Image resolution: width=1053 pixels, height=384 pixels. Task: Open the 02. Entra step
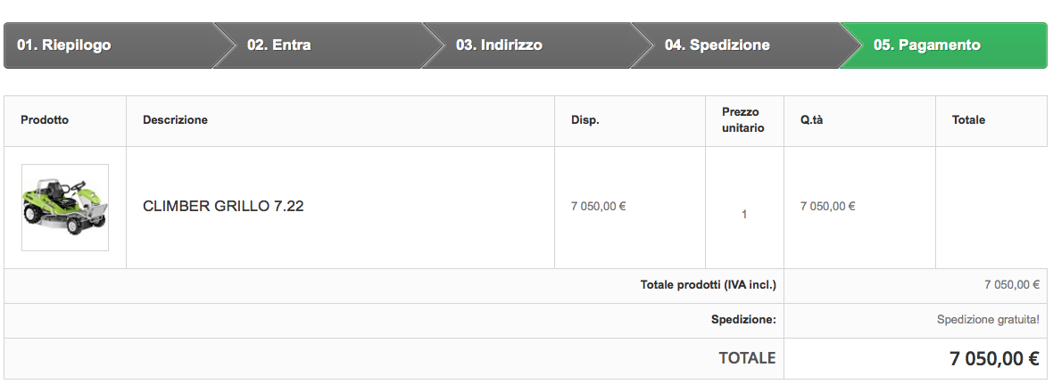[x=278, y=45]
